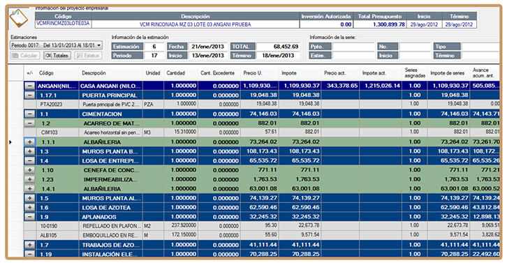Expand the 1.7 TRABAJOS DE AZO row
The height and width of the screenshot is (263, 507).
coord(30,246)
